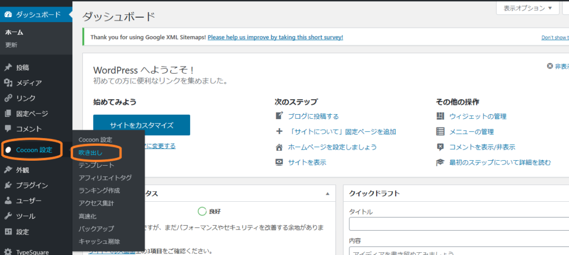The width and height of the screenshot is (569, 255).
Task: Click the menu list icon beside メニューの管理
Action: (x=440, y=131)
